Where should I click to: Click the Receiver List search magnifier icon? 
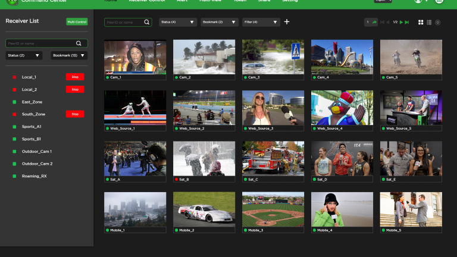click(79, 43)
